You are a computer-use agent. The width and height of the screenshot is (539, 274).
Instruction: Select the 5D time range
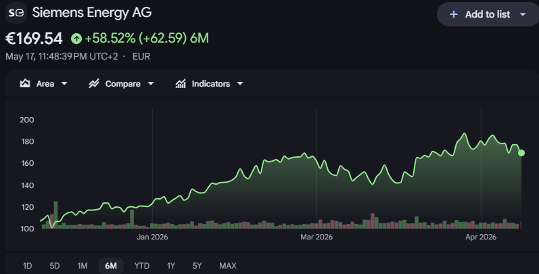tap(54, 266)
